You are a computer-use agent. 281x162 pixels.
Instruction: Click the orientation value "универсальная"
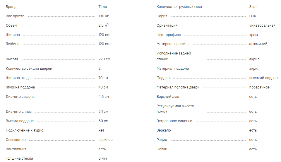pos(262,25)
